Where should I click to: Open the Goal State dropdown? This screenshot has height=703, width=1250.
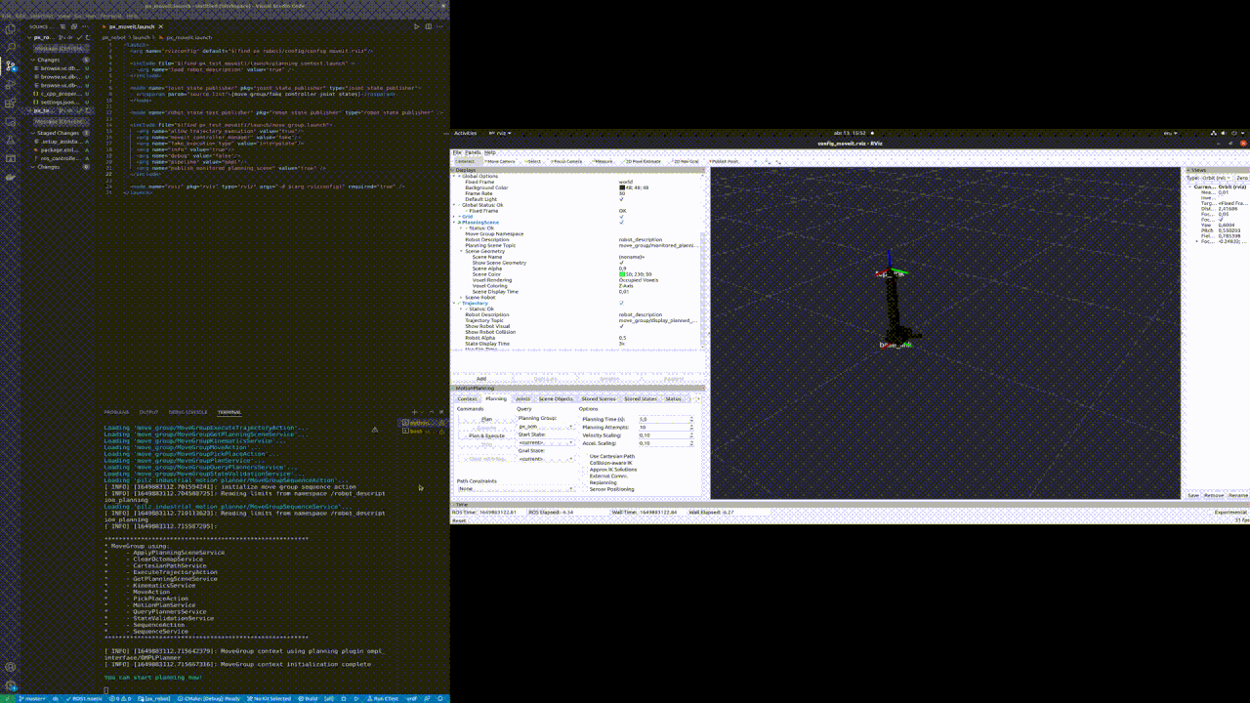click(x=547, y=459)
